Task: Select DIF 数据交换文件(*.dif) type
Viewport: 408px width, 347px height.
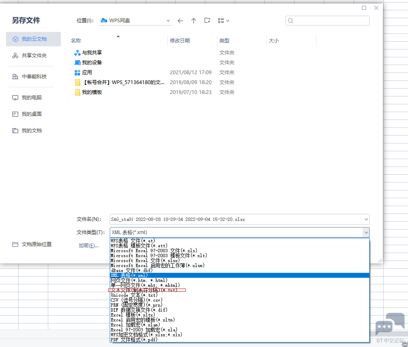Action: (x=240, y=310)
